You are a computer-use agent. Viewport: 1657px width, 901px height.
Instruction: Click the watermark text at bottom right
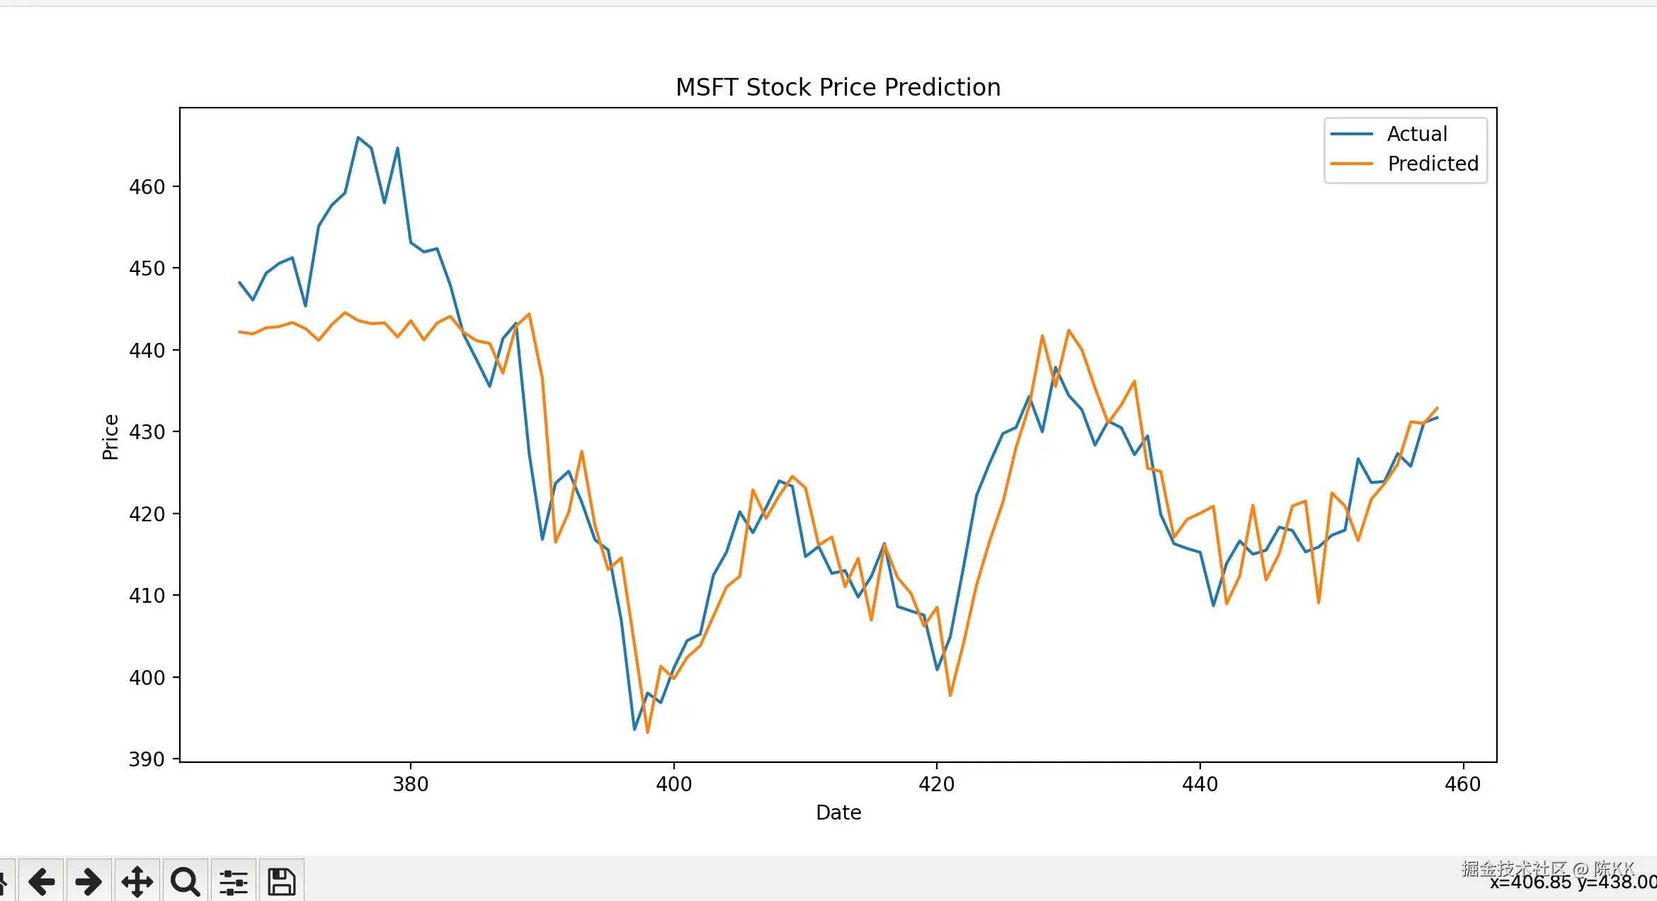1547,867
